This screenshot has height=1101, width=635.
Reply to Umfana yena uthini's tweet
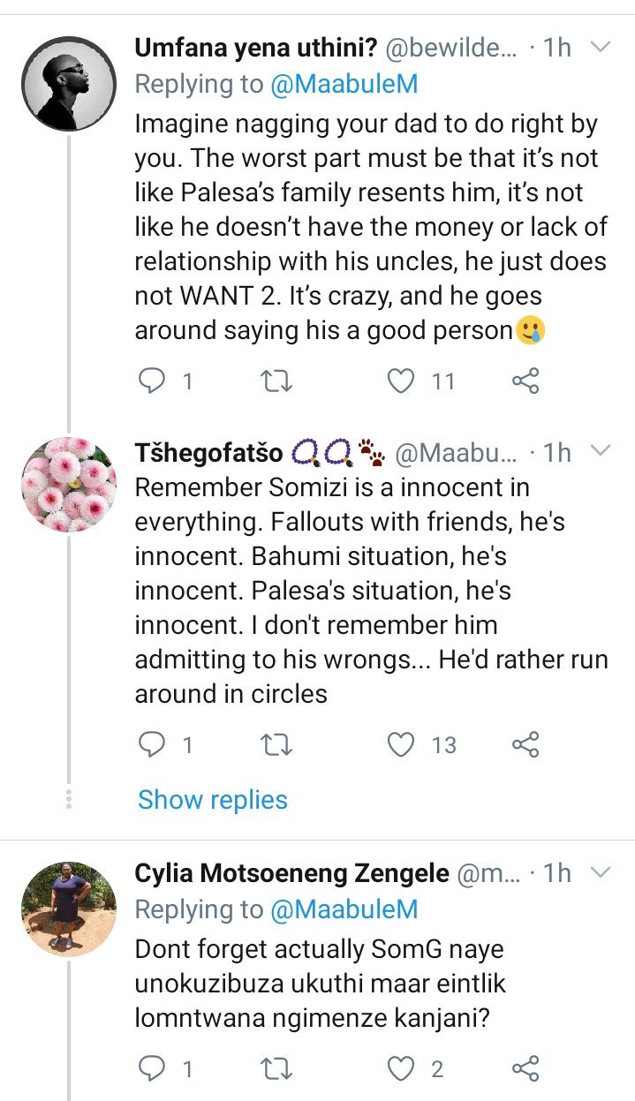(154, 381)
